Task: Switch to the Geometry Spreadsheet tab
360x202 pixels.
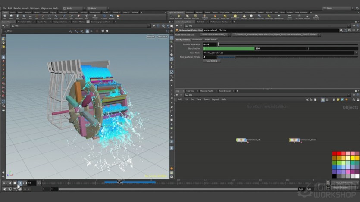Action: [100, 22]
